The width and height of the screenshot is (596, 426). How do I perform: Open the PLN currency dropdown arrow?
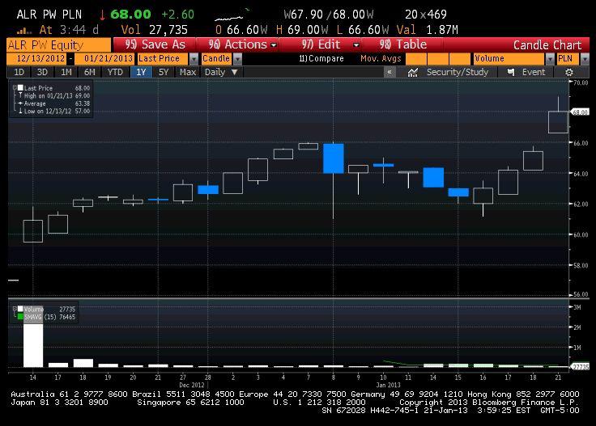[585, 59]
